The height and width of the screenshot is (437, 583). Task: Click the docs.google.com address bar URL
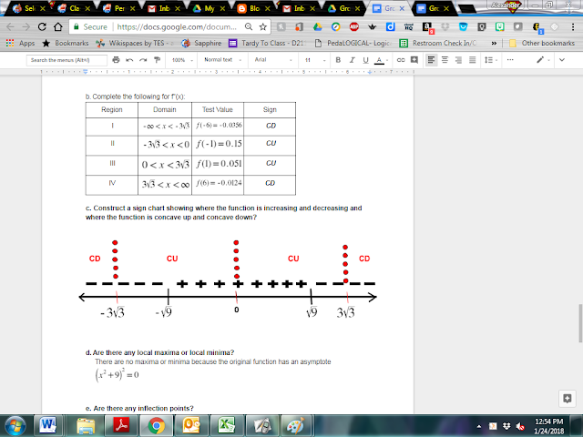click(177, 26)
